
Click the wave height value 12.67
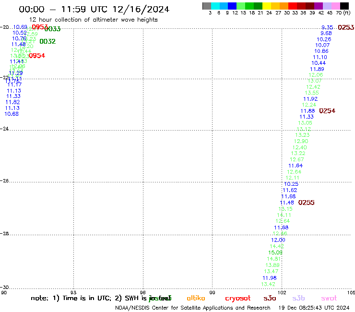297,159
